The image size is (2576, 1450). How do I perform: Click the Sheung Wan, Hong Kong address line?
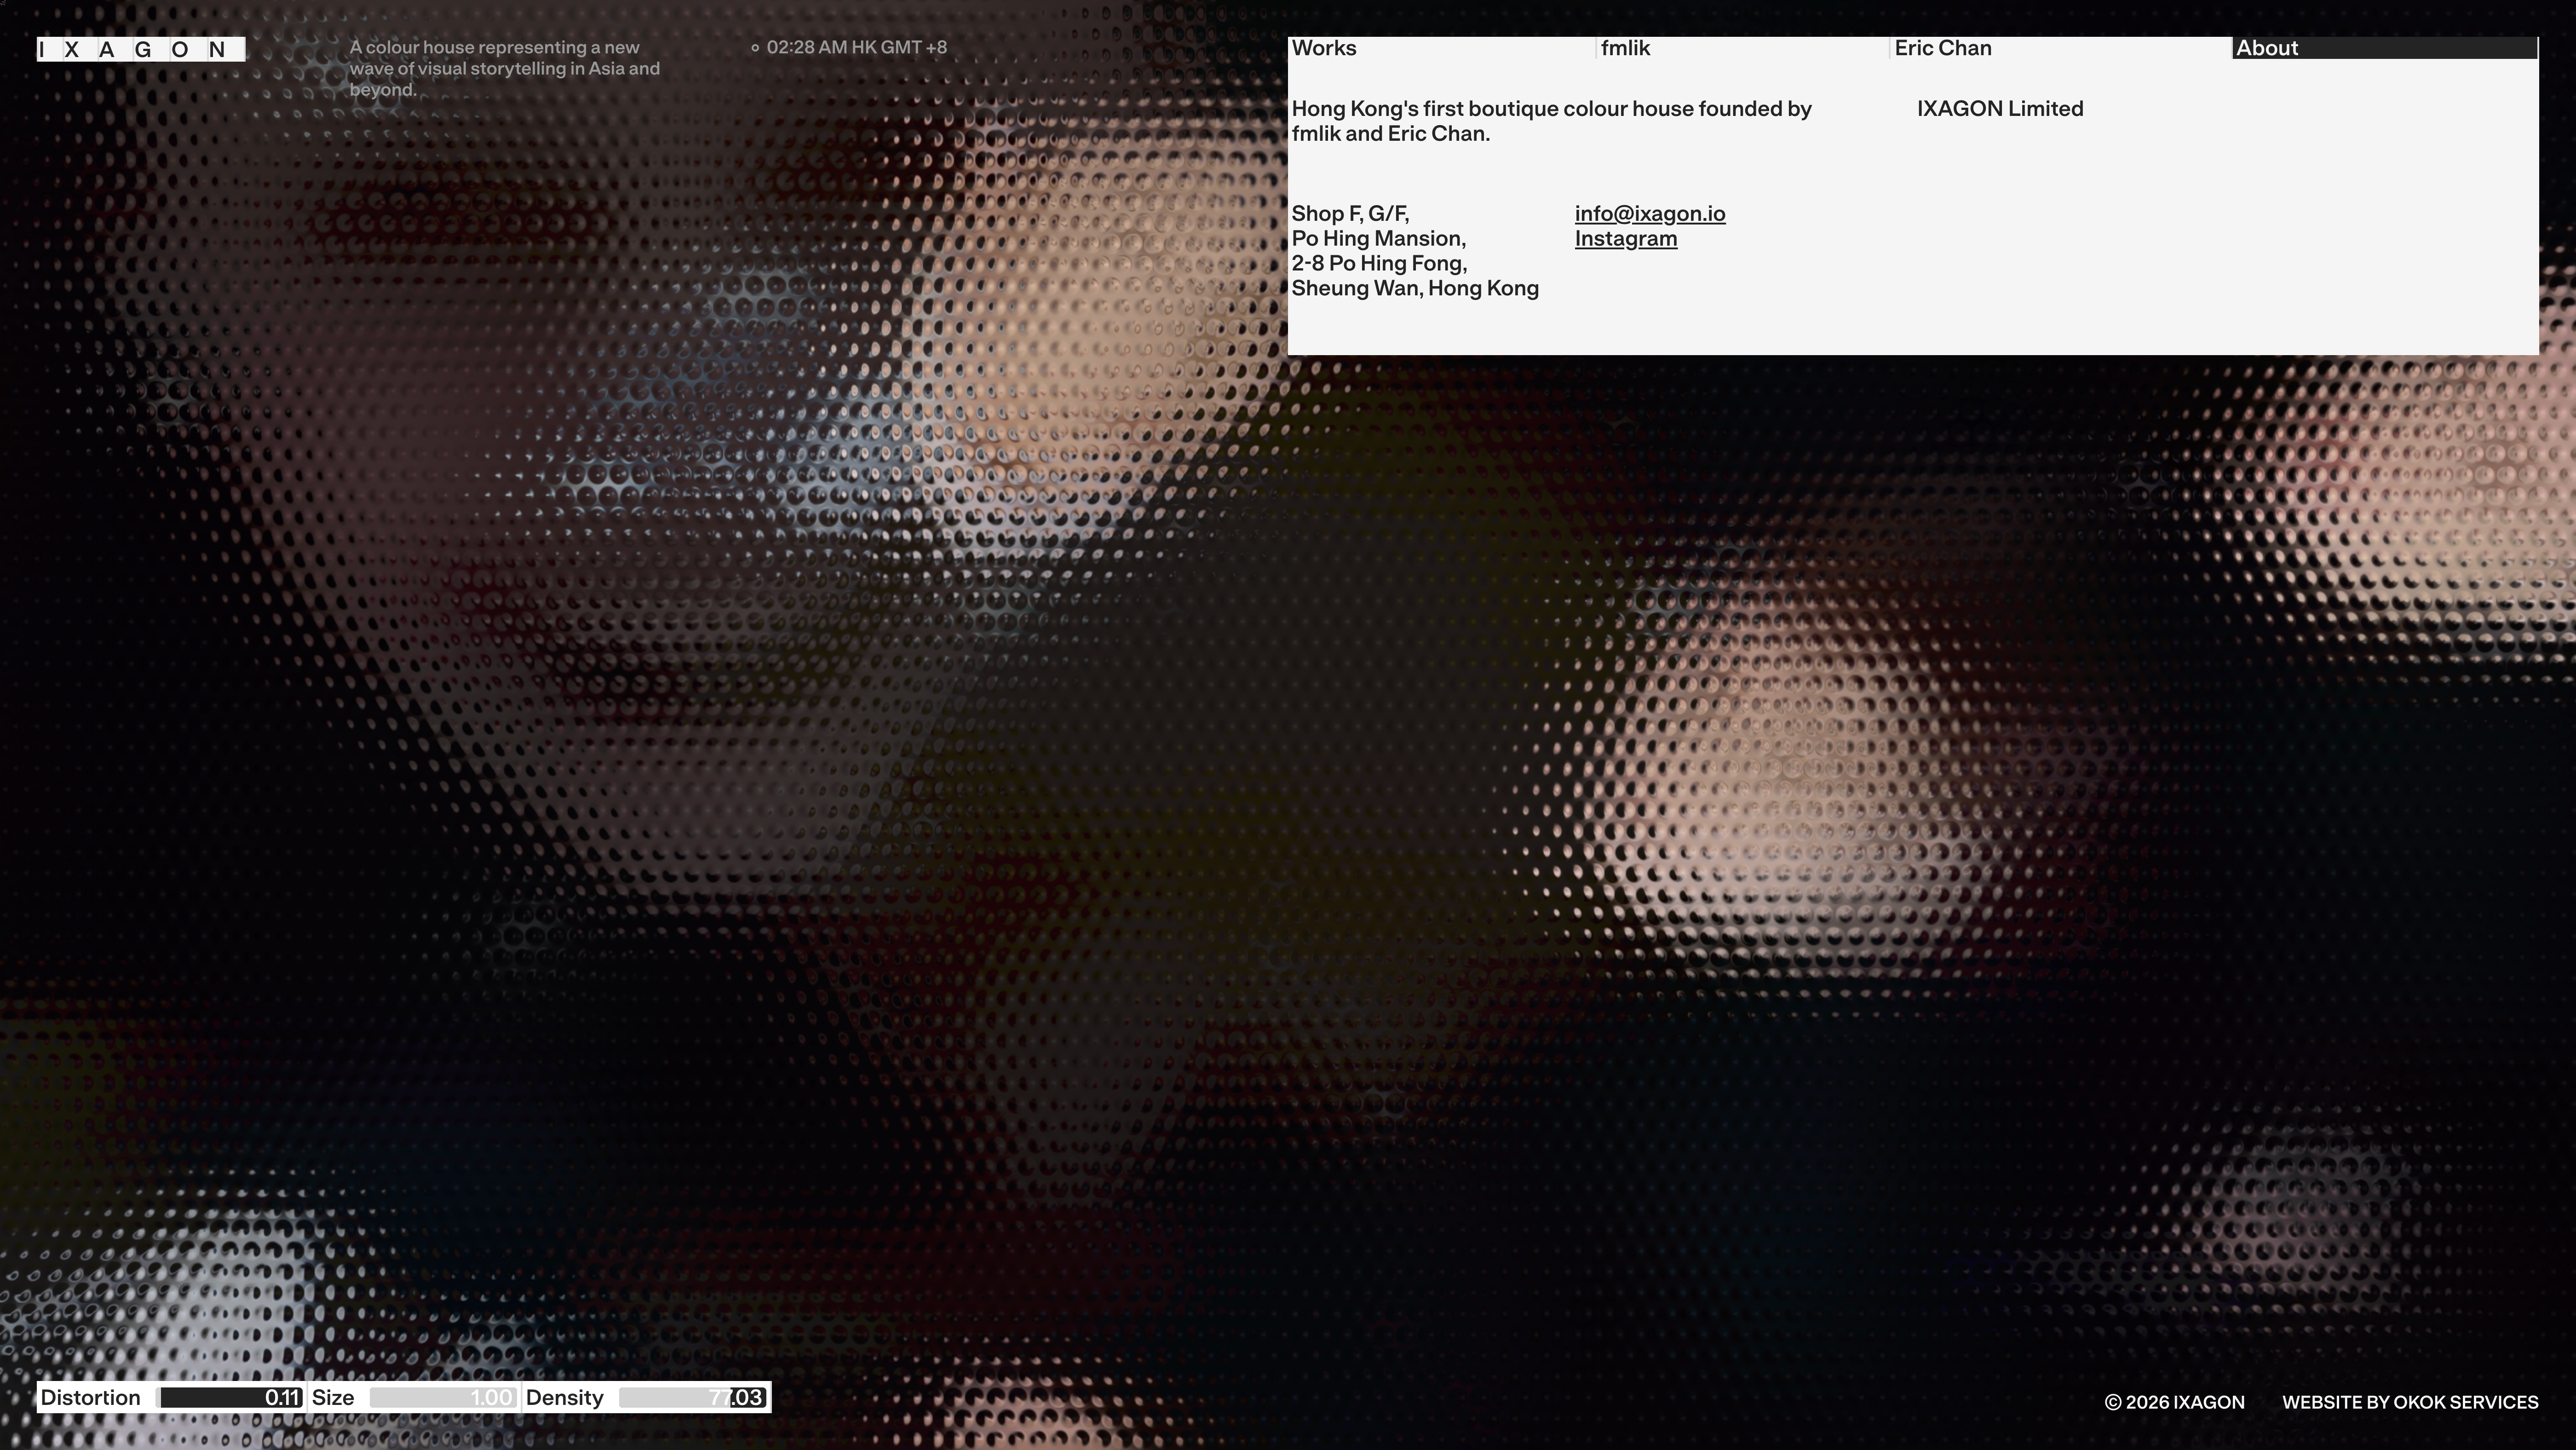click(x=1415, y=289)
